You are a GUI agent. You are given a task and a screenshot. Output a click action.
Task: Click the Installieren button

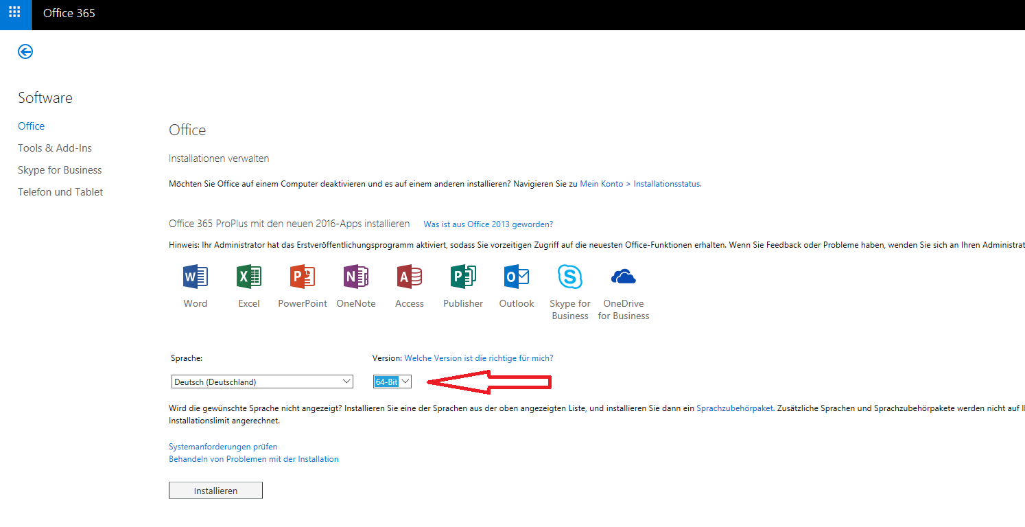tap(215, 491)
